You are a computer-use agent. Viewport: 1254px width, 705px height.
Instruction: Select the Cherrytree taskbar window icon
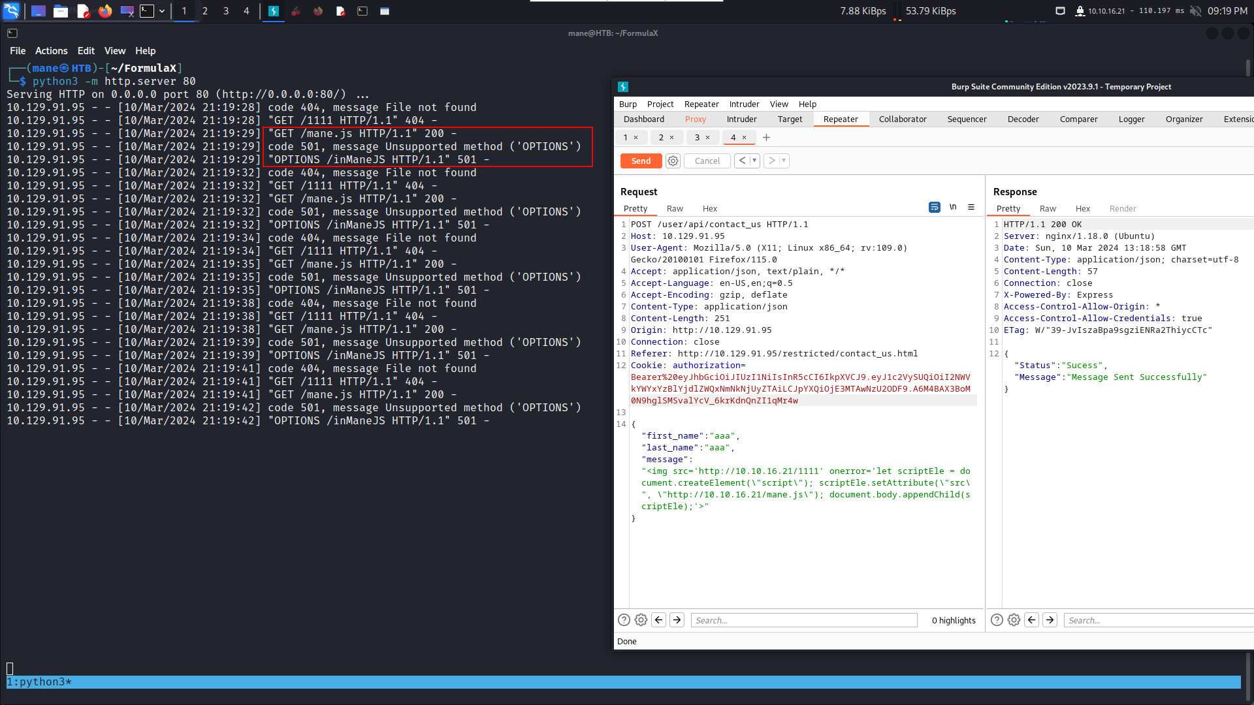pyautogui.click(x=296, y=10)
